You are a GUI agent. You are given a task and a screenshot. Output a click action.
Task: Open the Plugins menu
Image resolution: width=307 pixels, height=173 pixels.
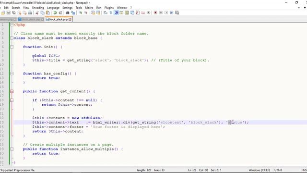(x=109, y=8)
